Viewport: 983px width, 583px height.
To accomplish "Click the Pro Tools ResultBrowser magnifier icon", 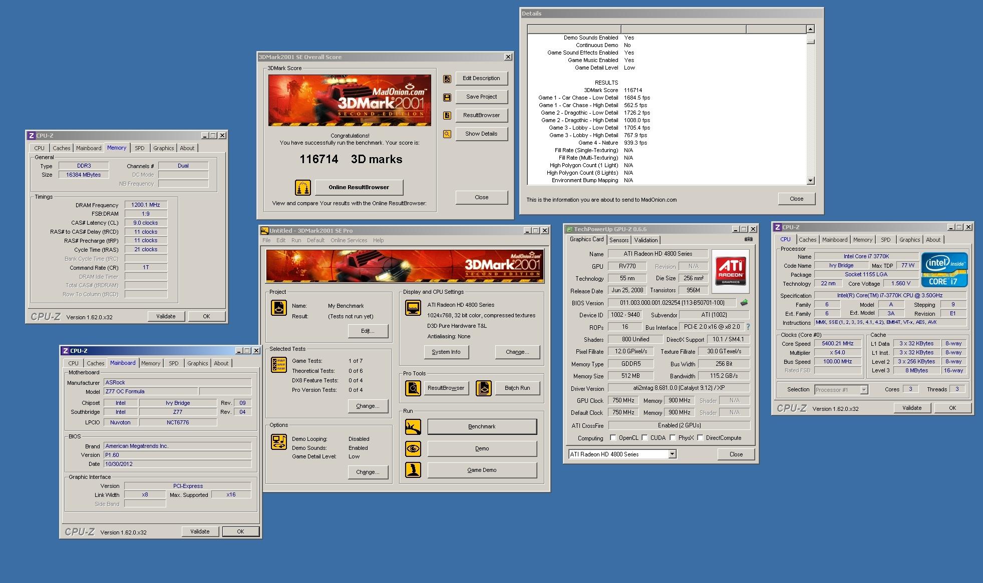I will 413,388.
